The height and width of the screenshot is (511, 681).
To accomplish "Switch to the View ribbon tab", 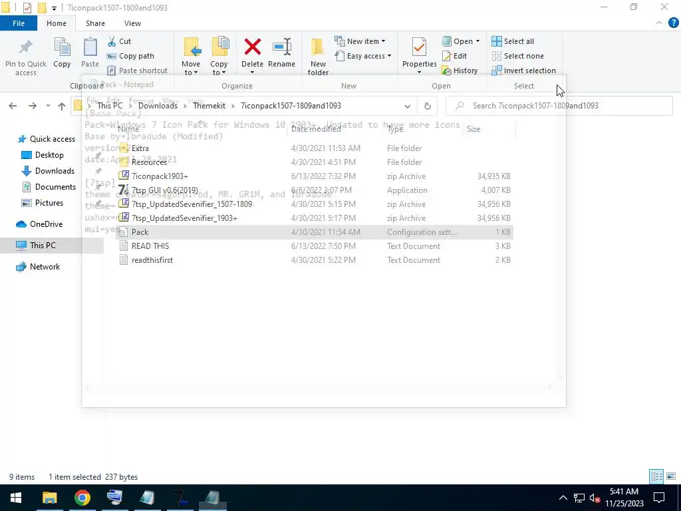I will (132, 23).
